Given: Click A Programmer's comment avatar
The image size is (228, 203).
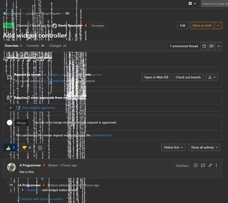Looking at the screenshot, I should click(11, 167).
